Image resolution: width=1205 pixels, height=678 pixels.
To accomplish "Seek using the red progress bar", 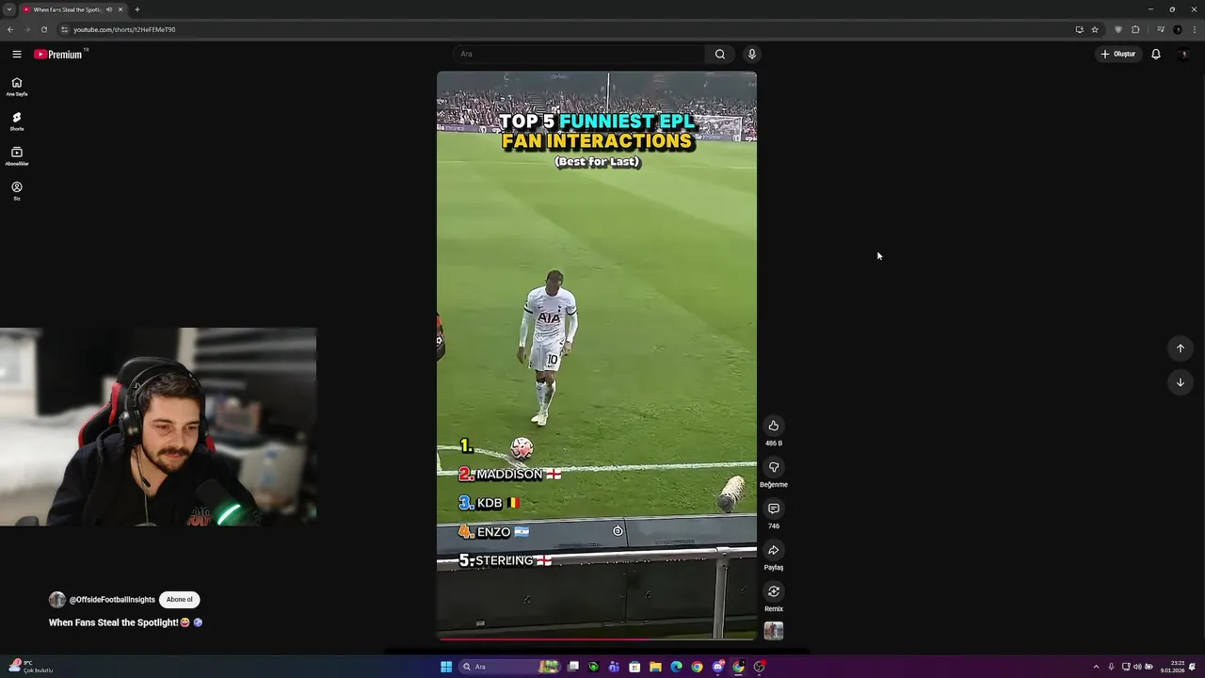I will (x=597, y=638).
